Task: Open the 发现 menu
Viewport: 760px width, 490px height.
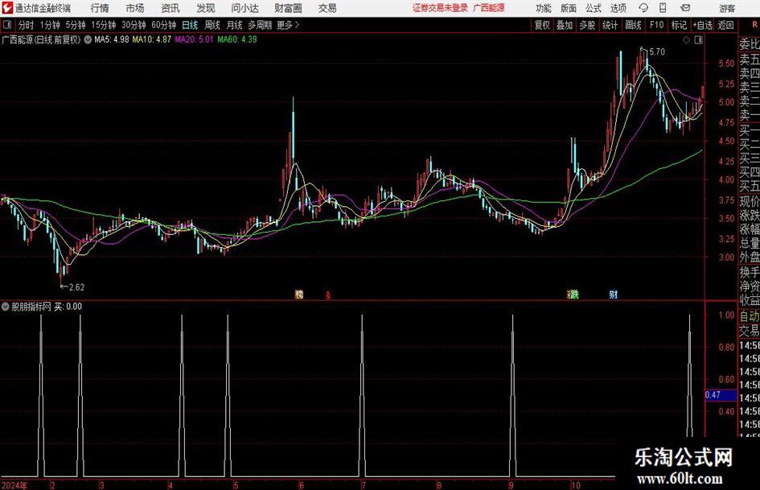Action: pos(206,8)
